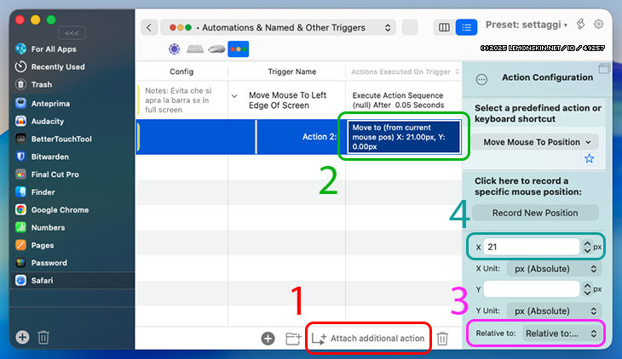This screenshot has height=359, width=622.
Task: Collapse the sidebar with the arrows button
Action: click(x=73, y=33)
